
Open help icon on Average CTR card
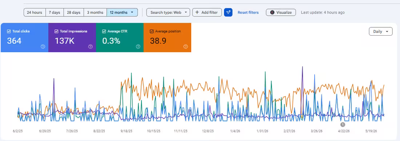pos(138,47)
